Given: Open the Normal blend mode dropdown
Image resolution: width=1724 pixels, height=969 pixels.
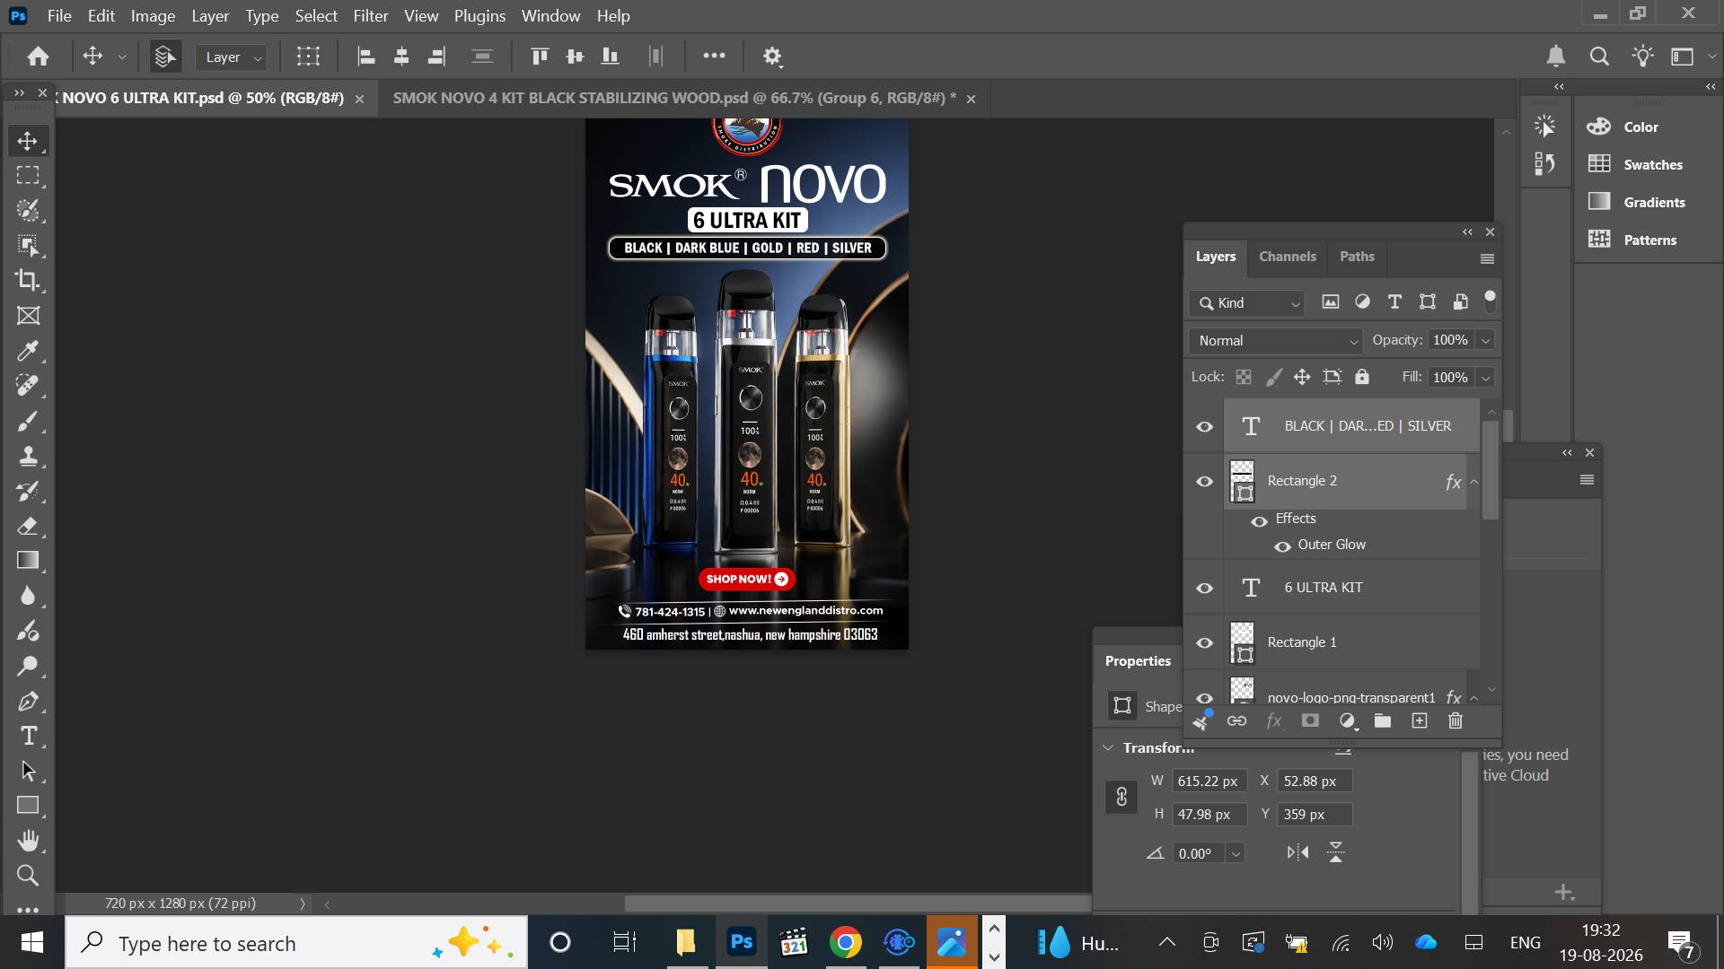Looking at the screenshot, I should point(1277,341).
